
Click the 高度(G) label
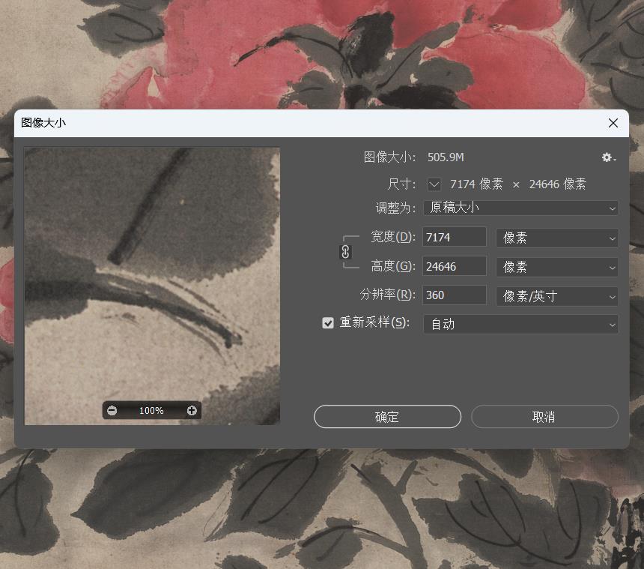coord(393,266)
